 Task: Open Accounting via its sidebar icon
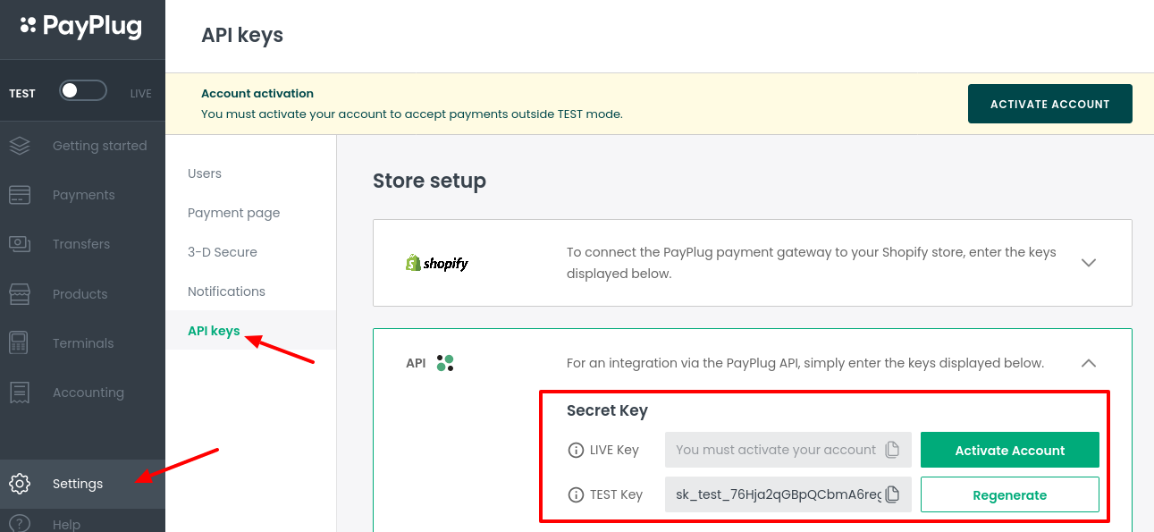20,392
